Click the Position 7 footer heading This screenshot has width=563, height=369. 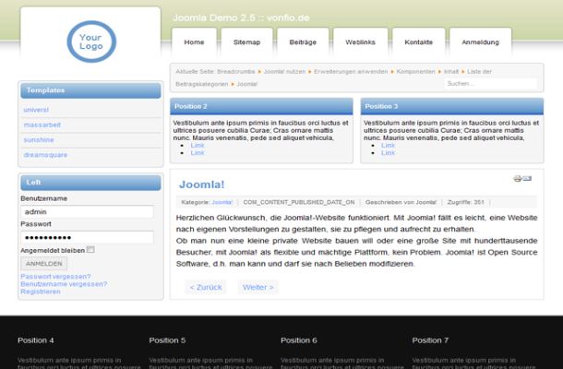(x=430, y=340)
